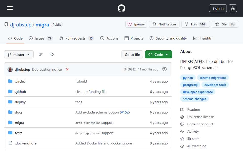Open the docs folder
243x151 pixels.
(x=18, y=112)
